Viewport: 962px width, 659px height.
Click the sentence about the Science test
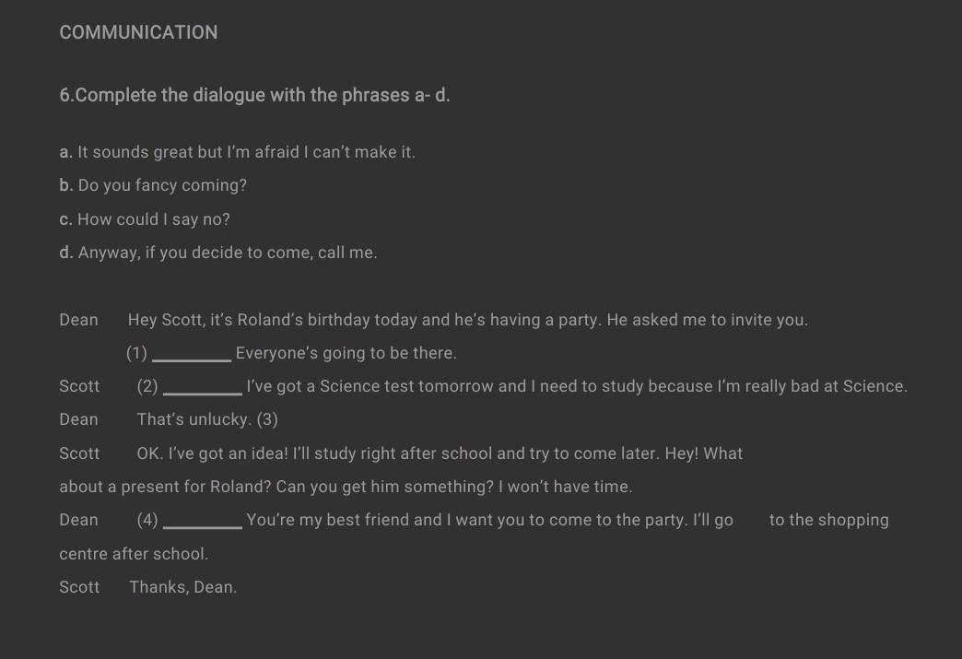[x=576, y=386]
